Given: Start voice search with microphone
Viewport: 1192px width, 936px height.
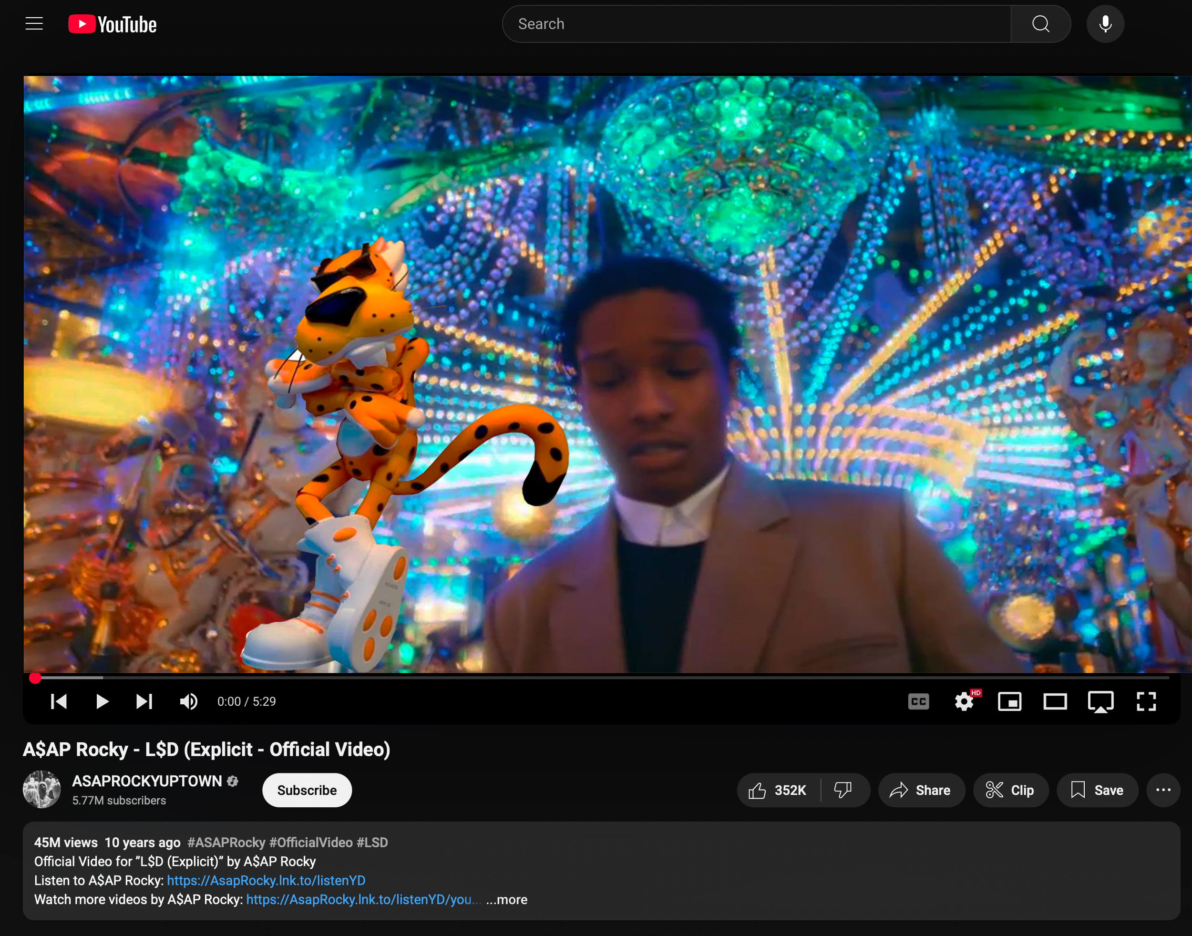Looking at the screenshot, I should coord(1105,24).
